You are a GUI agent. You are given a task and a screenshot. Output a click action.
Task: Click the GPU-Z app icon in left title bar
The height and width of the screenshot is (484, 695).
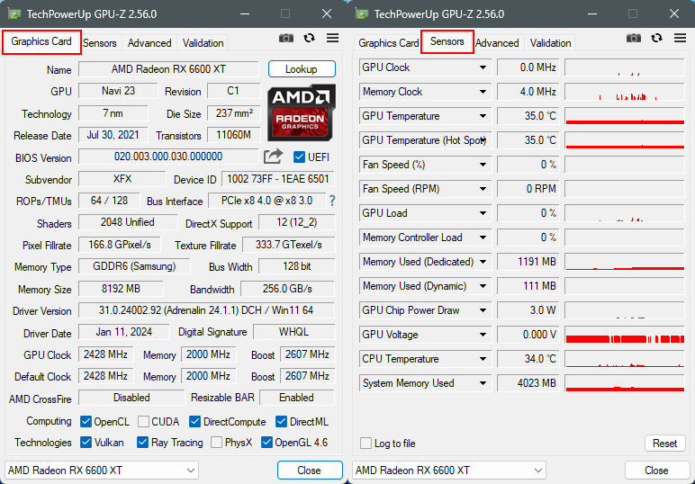pos(14,13)
